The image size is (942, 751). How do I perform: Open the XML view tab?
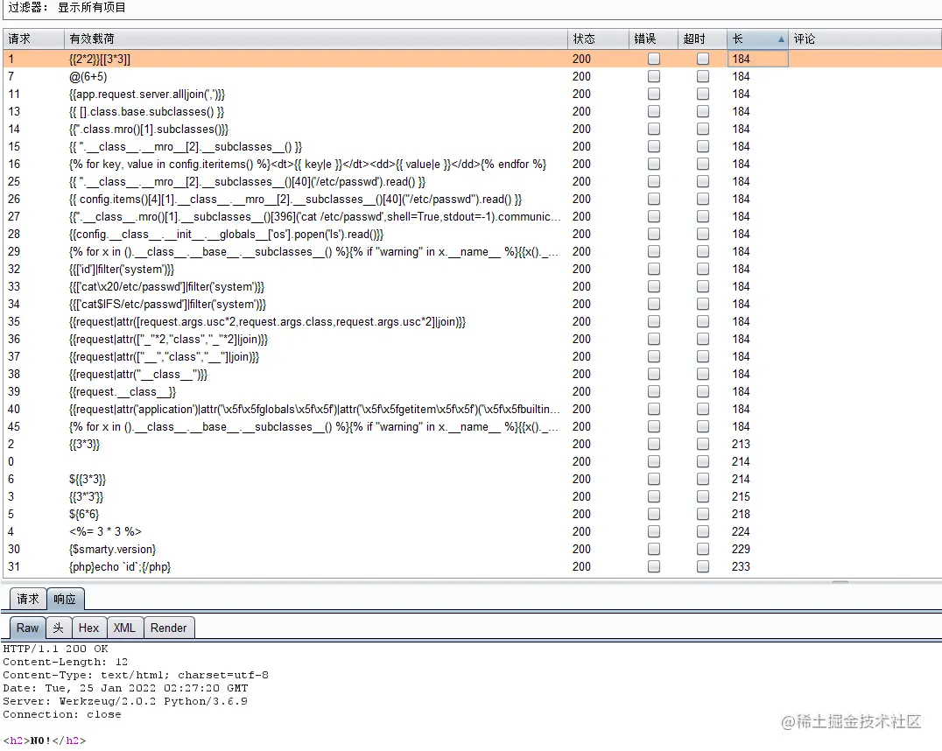[x=124, y=628]
